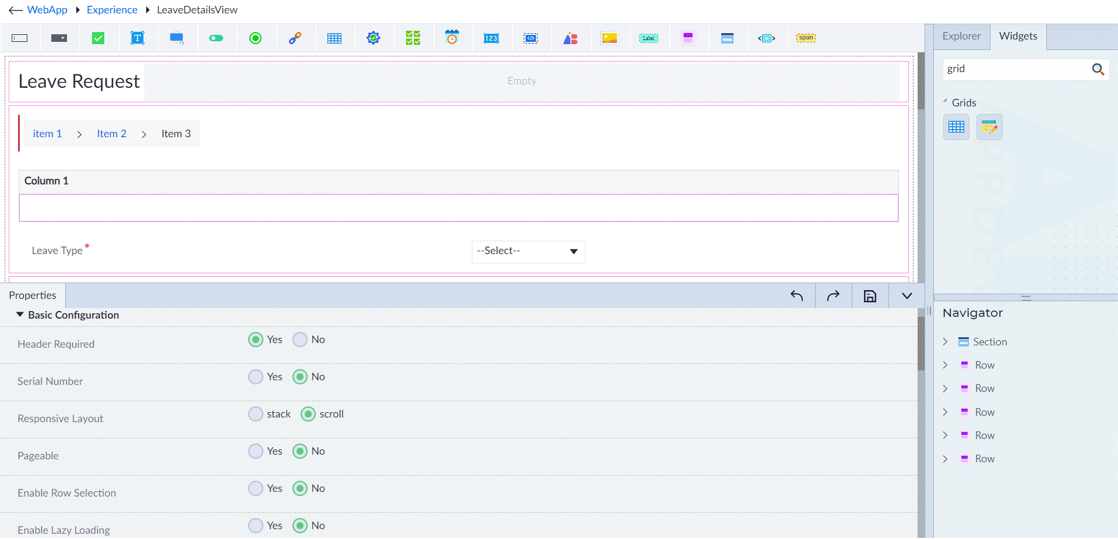Add the link widget from toolbar
This screenshot has height=539, width=1118.
295,38
